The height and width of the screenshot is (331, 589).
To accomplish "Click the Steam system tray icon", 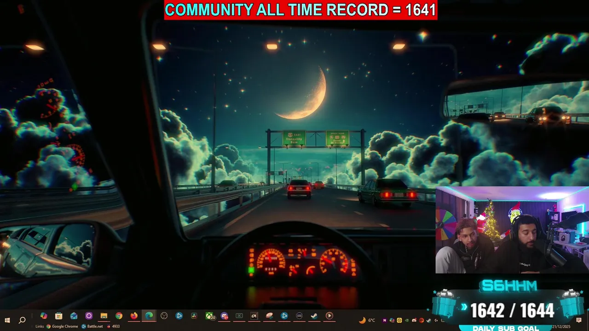I will point(428,320).
